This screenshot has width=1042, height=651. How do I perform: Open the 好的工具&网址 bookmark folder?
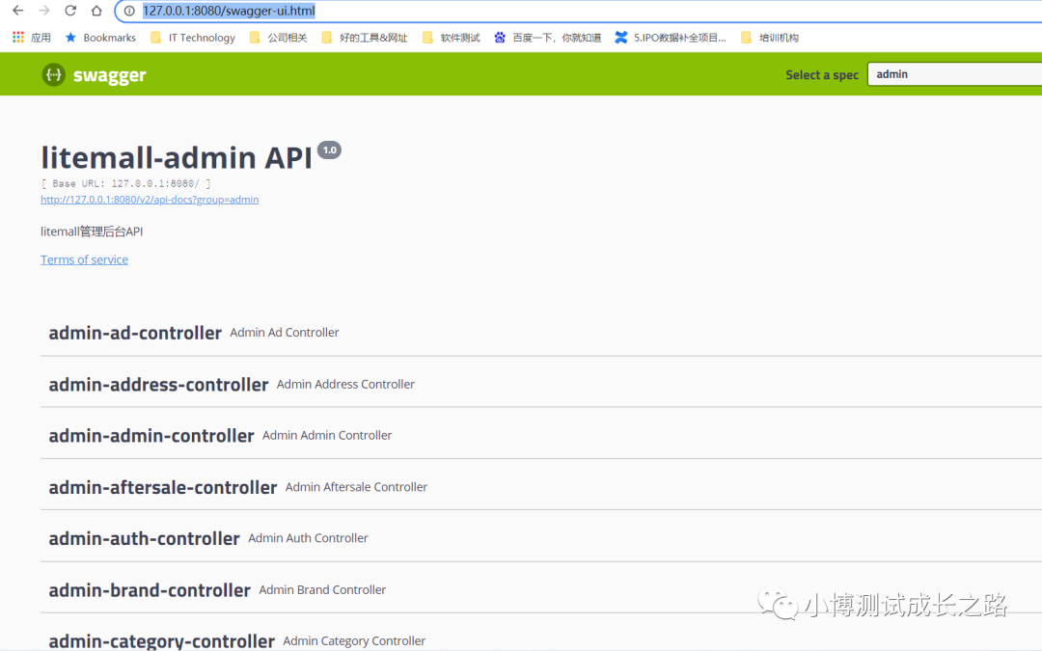pos(364,38)
